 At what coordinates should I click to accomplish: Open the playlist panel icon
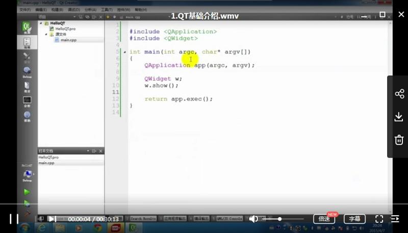point(395,219)
